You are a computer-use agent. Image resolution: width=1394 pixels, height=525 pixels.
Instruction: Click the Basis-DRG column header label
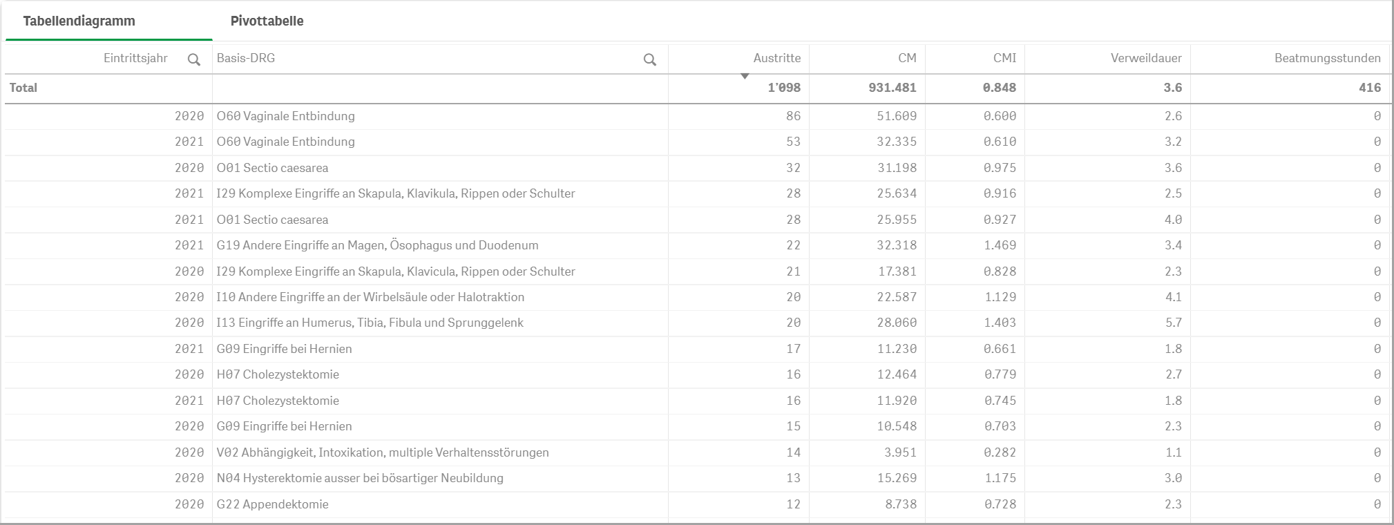tap(246, 58)
